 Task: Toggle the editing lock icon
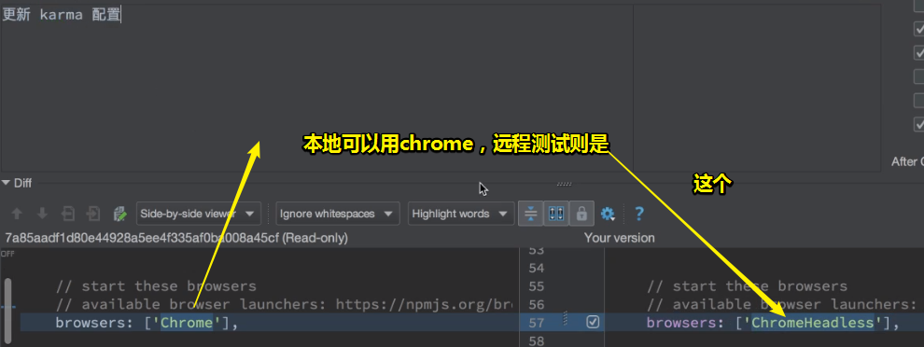click(x=581, y=214)
